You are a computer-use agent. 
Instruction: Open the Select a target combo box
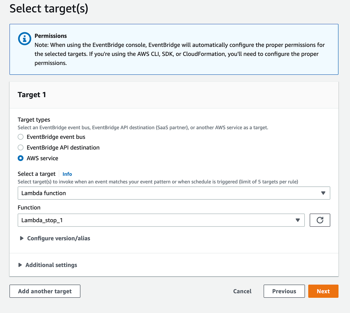coord(170,193)
